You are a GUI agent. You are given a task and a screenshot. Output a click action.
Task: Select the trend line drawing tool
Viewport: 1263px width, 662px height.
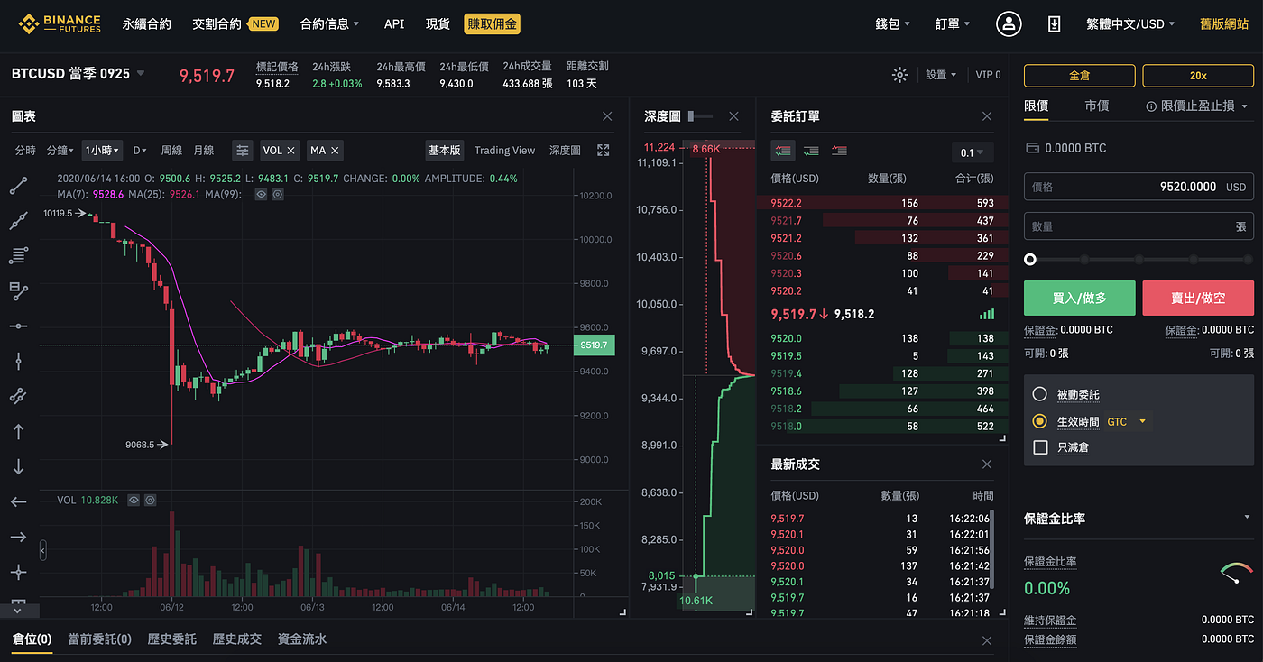click(18, 186)
